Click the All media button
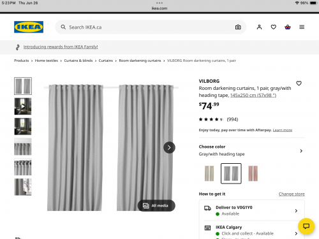The image size is (319, 239). (156, 205)
